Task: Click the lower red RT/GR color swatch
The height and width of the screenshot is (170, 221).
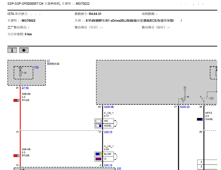Action: pyautogui.click(x=16, y=156)
